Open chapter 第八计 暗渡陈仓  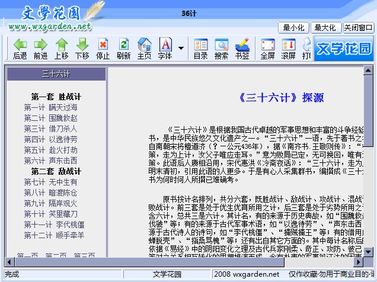[50, 193]
